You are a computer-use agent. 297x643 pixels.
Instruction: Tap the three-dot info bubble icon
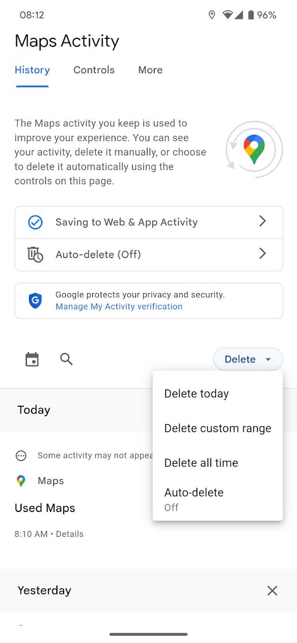[x=21, y=456]
